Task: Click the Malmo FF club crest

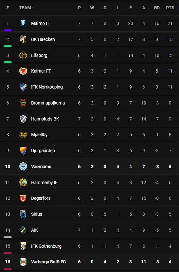Action: point(23,23)
